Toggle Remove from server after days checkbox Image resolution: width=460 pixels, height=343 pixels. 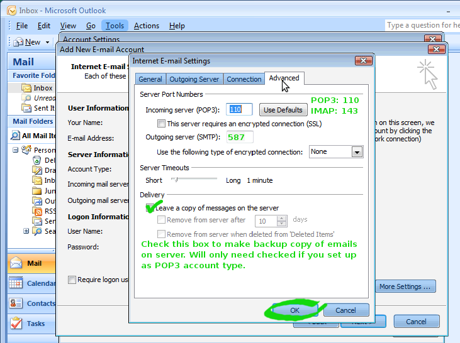[161, 220]
